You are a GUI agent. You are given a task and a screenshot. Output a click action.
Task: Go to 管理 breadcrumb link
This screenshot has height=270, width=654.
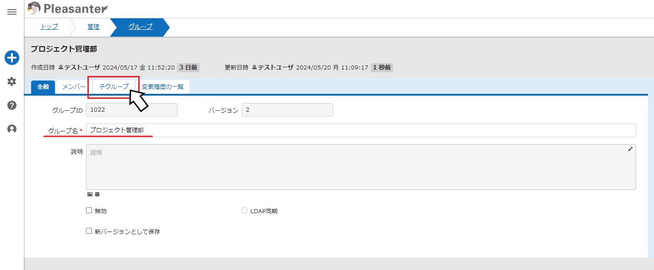pos(93,27)
